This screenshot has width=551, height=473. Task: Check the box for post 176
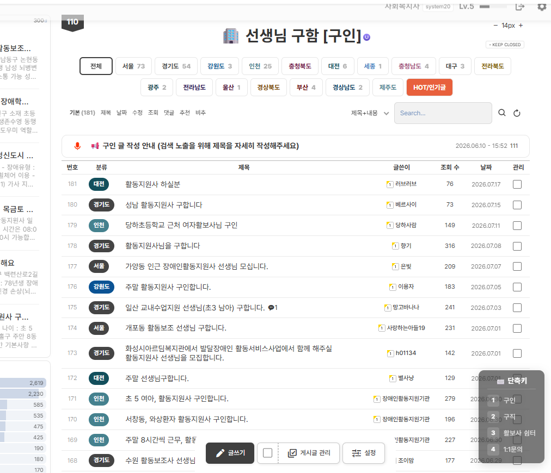coord(517,287)
